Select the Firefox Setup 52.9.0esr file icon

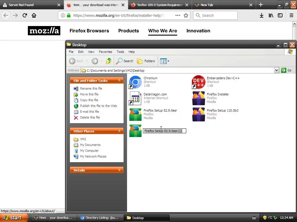[135, 114]
